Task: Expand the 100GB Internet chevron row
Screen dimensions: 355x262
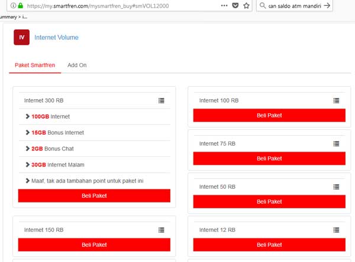Action: click(95, 117)
